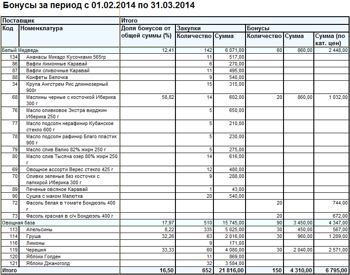Click total bonus share 16,50

(x=166, y=270)
